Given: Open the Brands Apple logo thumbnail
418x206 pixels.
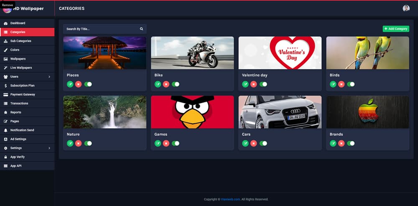Looking at the screenshot, I should pyautogui.click(x=367, y=112).
